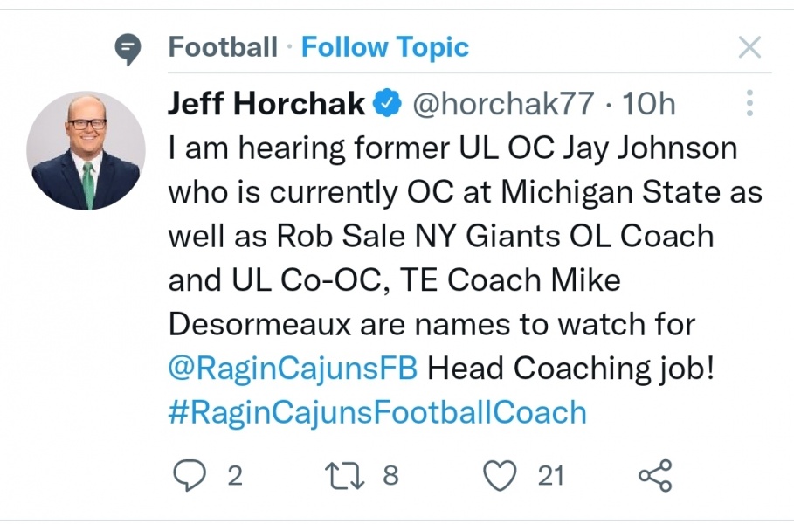Click the blue verified badge

(x=387, y=104)
